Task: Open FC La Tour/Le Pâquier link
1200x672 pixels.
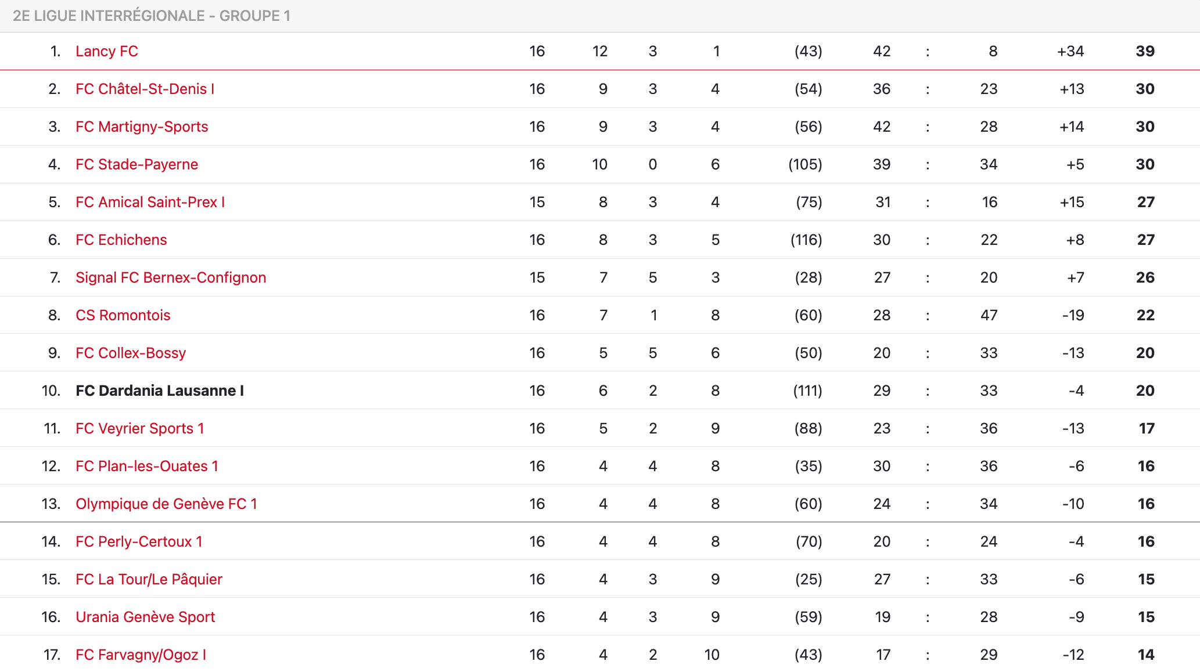Action: (149, 579)
